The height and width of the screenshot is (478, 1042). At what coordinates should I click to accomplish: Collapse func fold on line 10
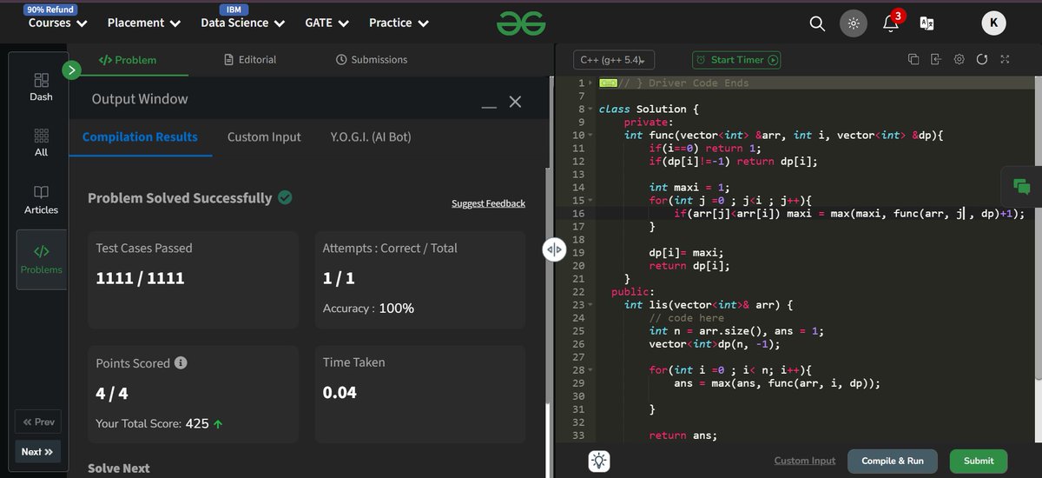point(591,135)
